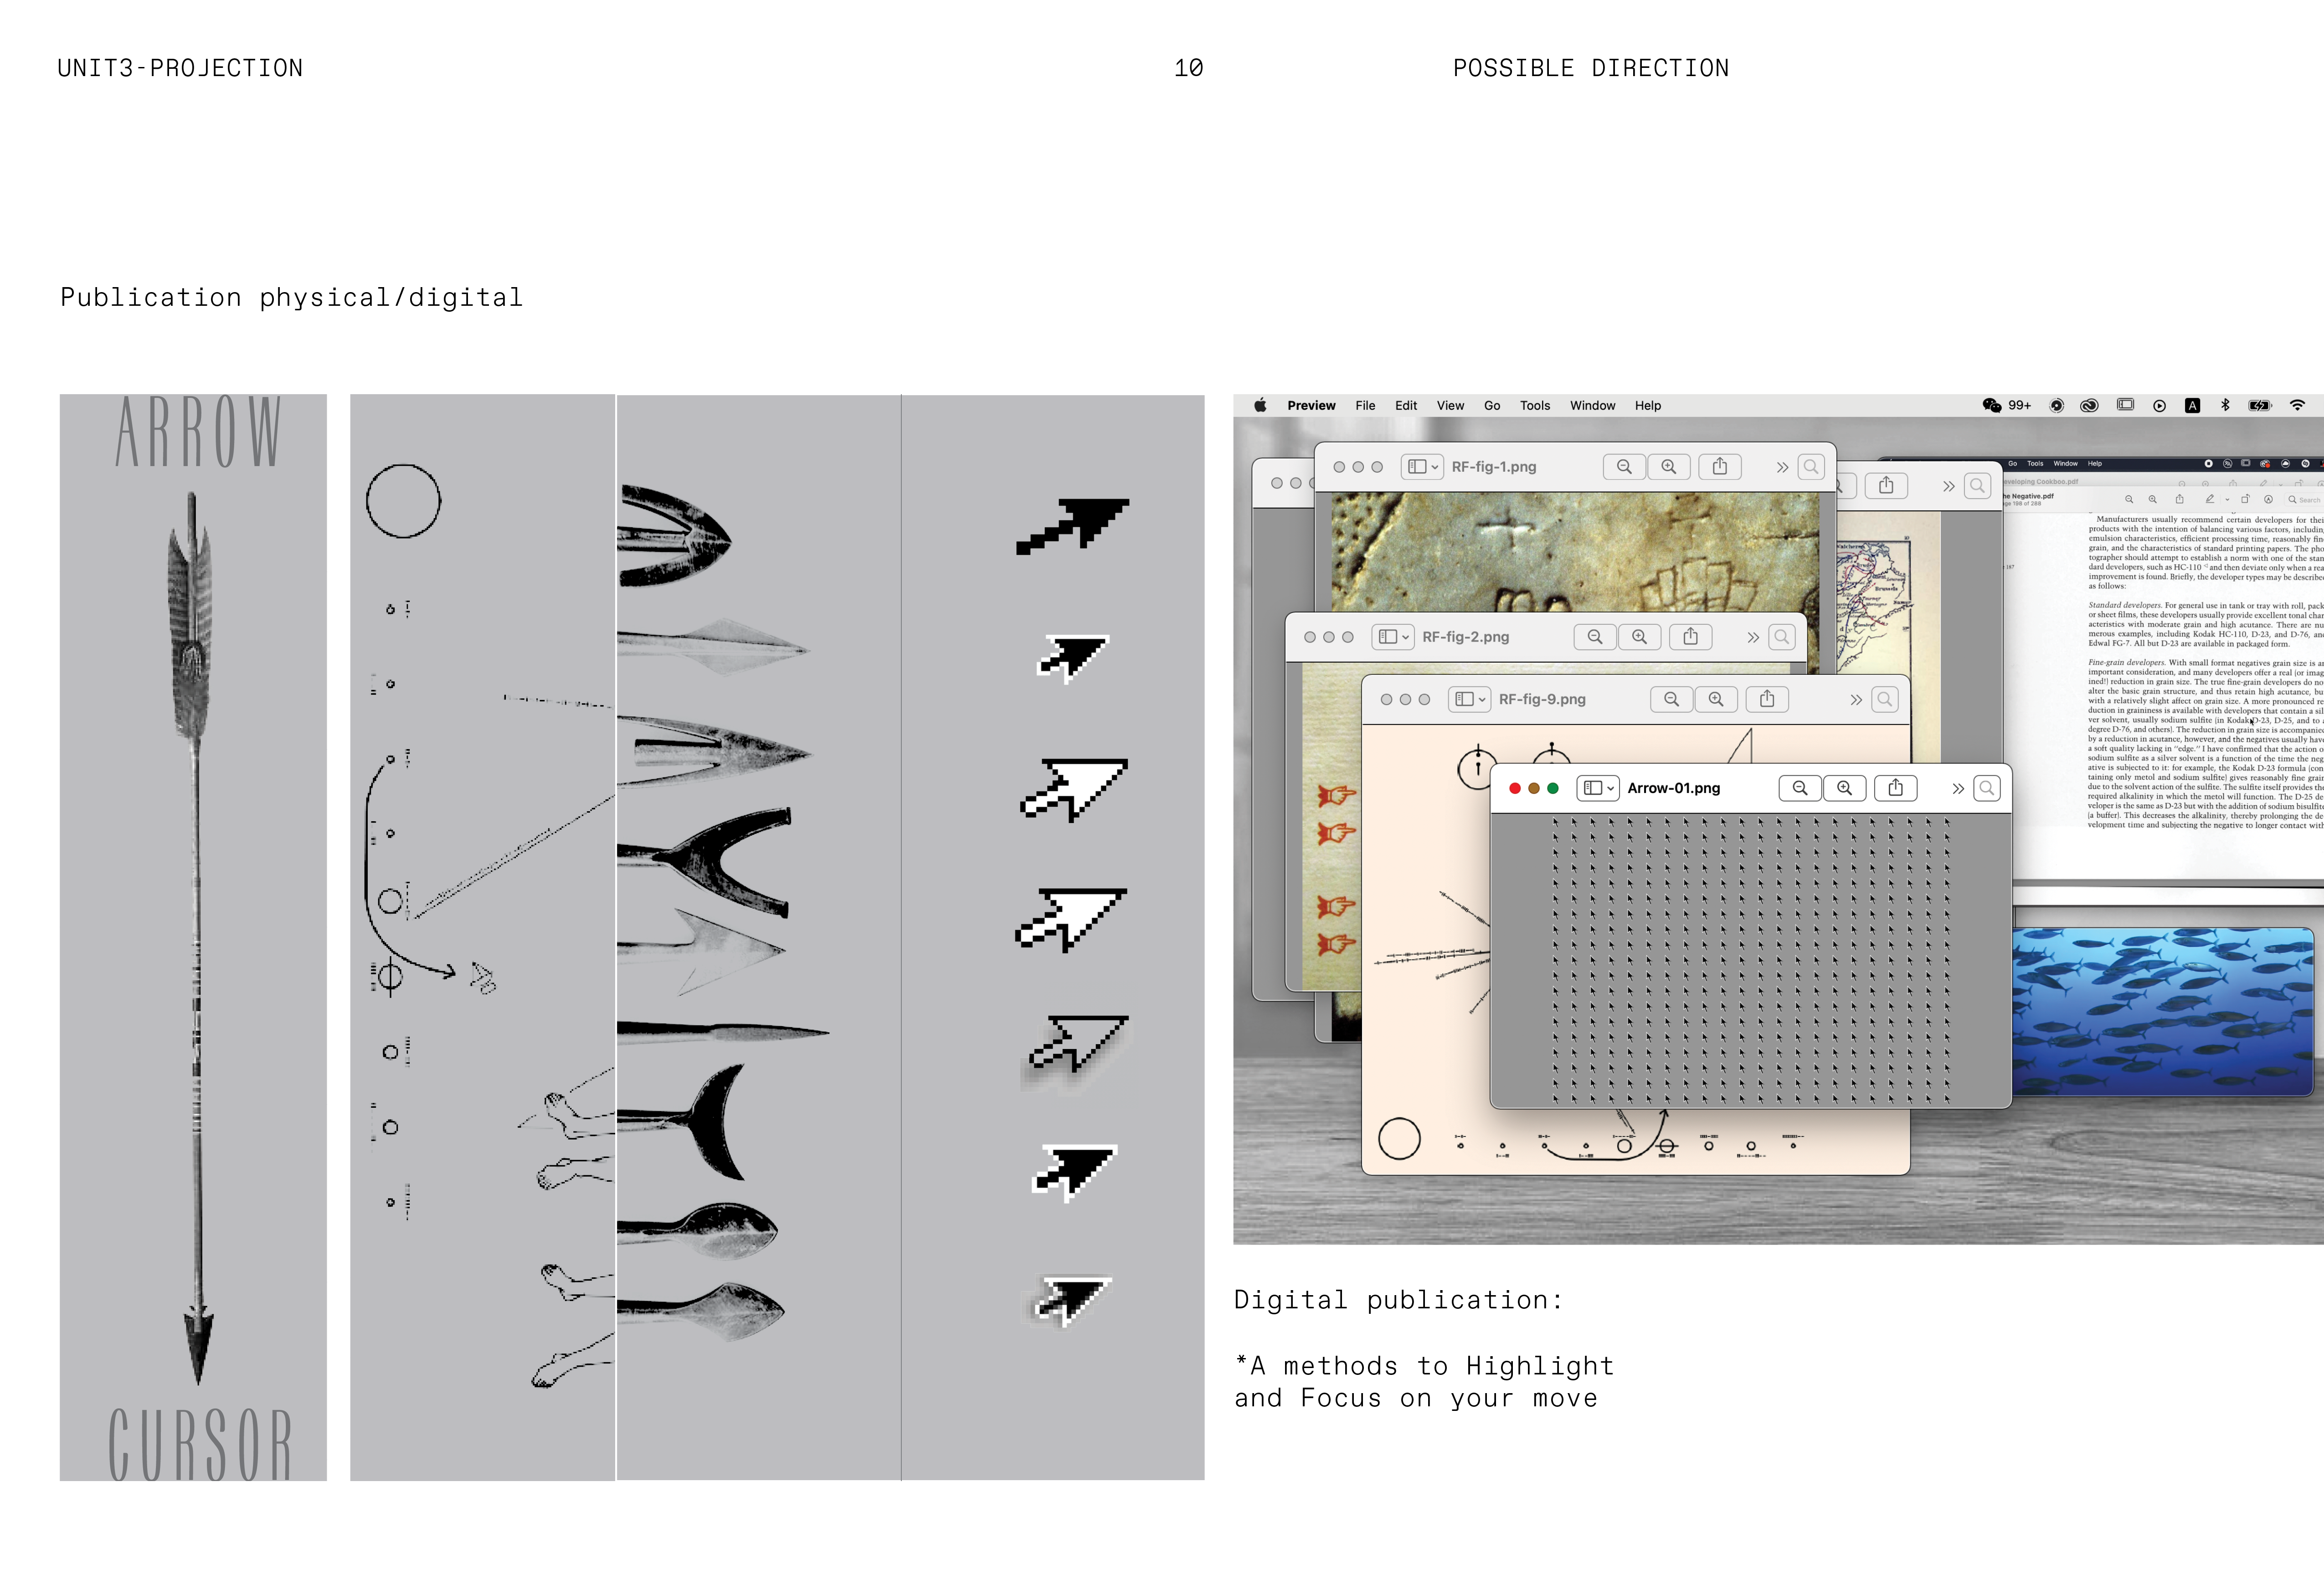Click the WeChat icon in the menu bar
Image resolution: width=2324 pixels, height=1595 pixels.
pos(1992,405)
